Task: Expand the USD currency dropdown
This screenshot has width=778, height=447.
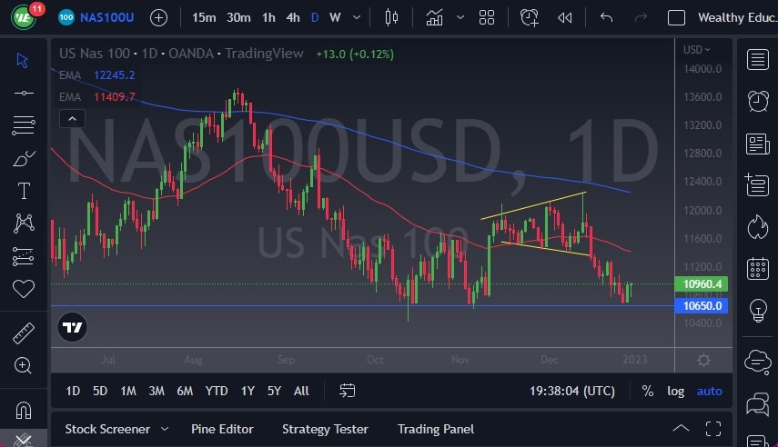Action: tap(697, 50)
